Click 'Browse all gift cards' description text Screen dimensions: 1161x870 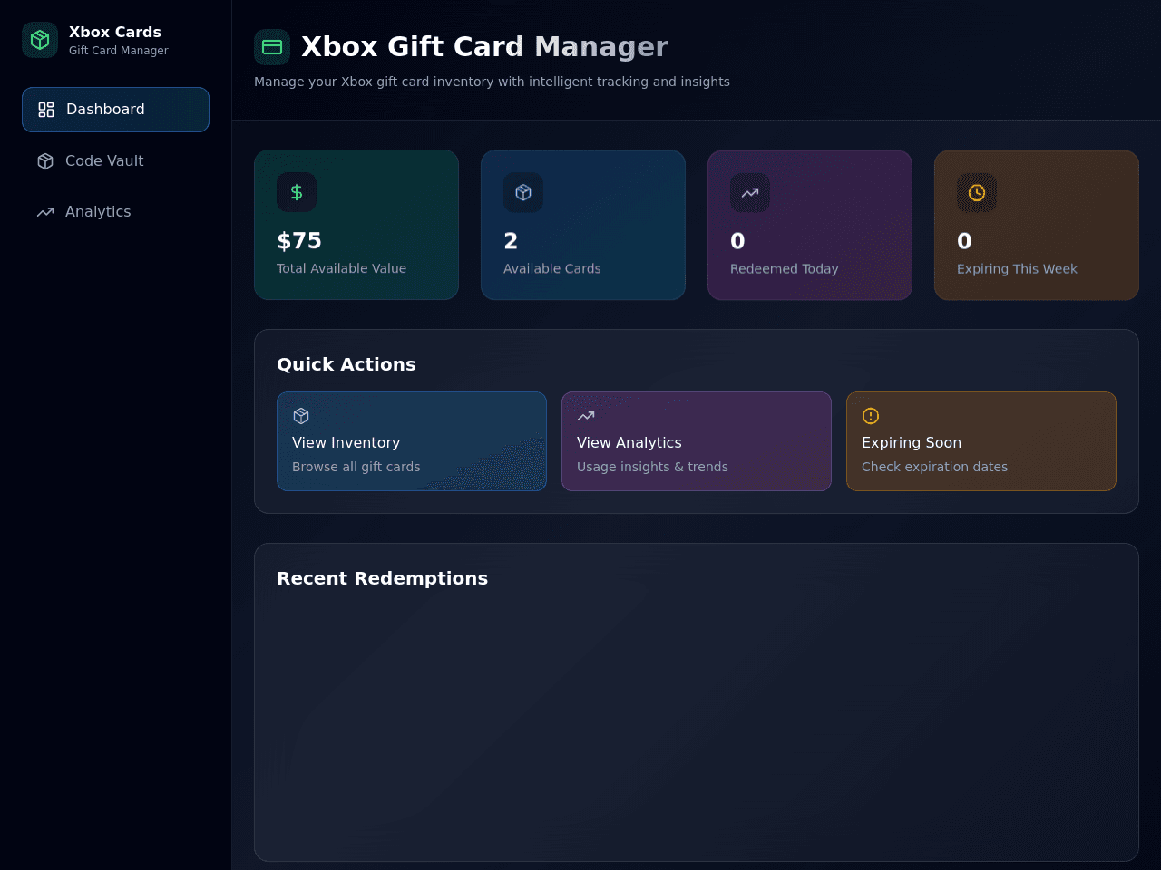pyautogui.click(x=356, y=467)
